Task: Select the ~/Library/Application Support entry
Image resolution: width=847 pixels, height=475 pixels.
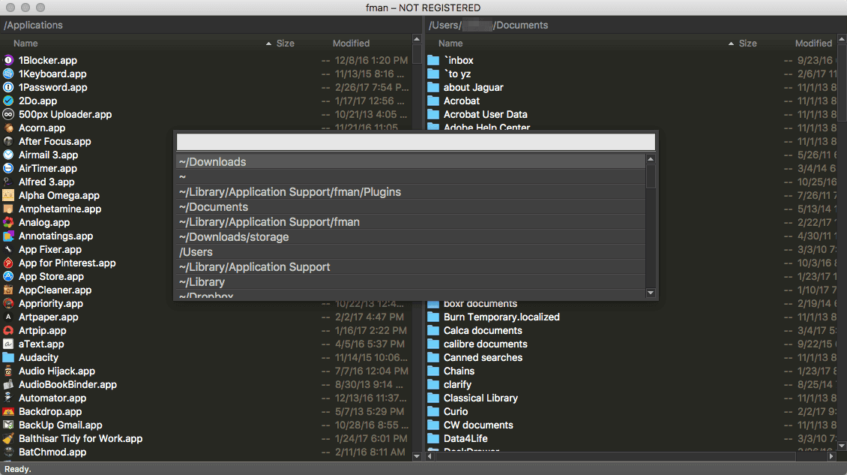Action: (411, 266)
